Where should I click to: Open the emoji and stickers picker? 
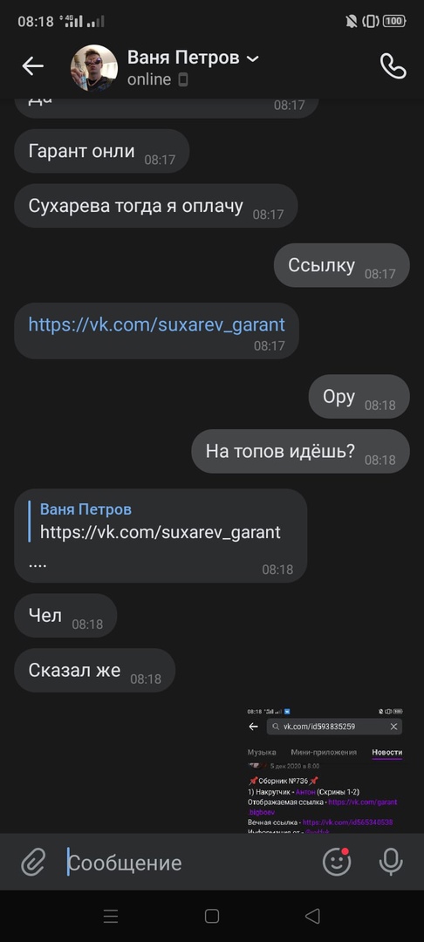tap(337, 862)
